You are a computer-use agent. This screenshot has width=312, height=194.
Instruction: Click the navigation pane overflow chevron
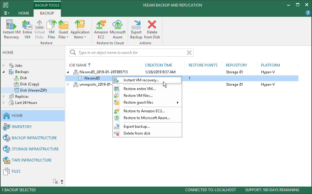[x=62, y=182]
